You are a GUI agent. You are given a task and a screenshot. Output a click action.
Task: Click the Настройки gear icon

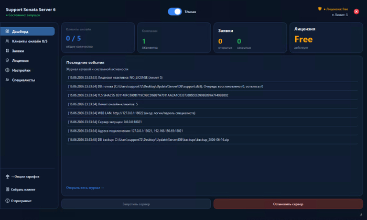7,70
